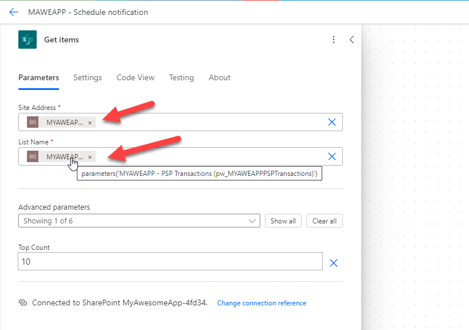Click the MAWEAPP - Schedule notification title
This screenshot has width=469, height=330.
pos(88,12)
